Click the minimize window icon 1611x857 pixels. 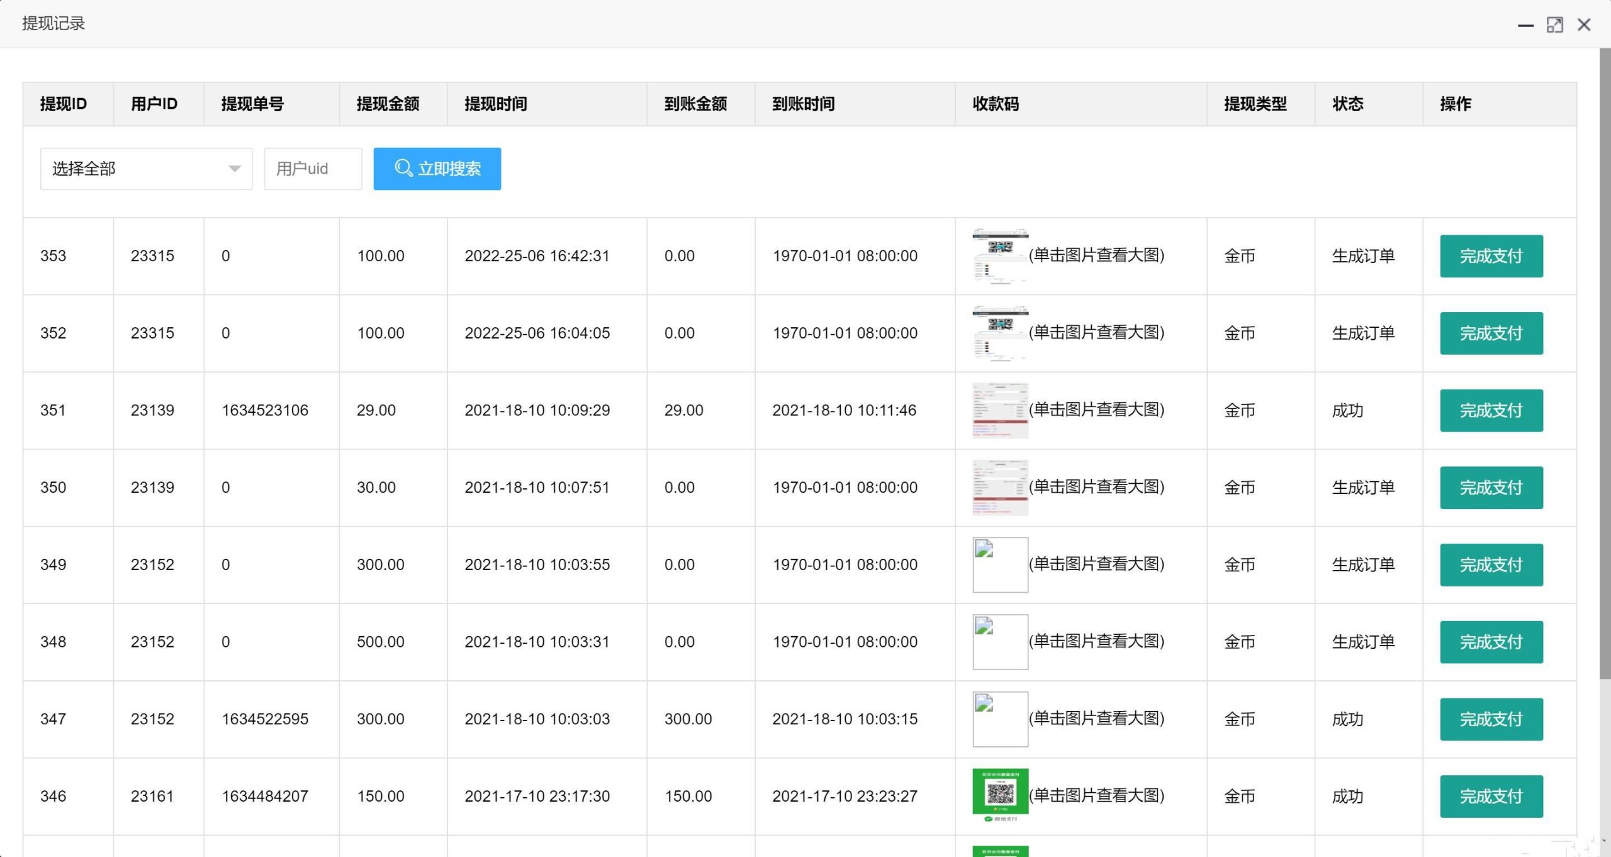[1525, 26]
